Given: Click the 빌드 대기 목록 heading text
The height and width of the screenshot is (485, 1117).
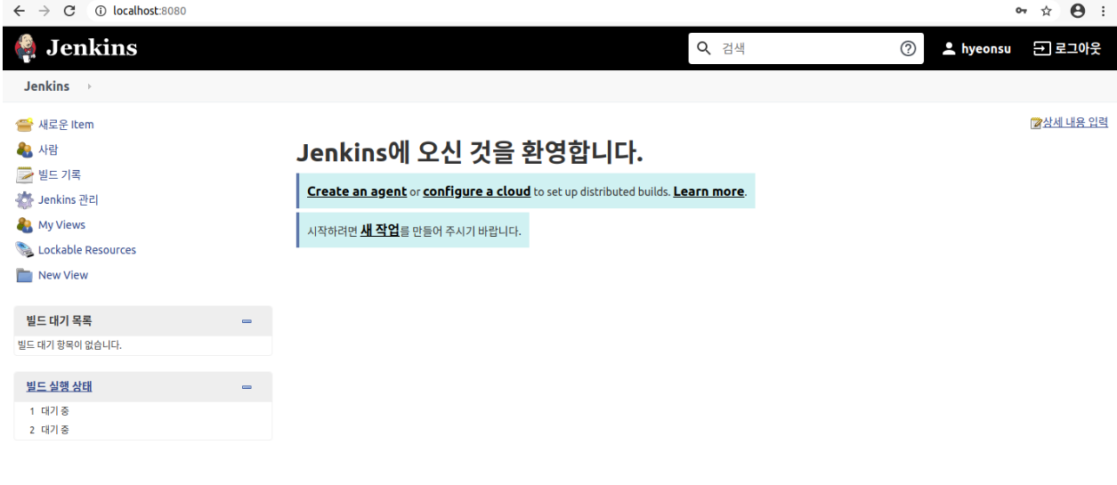Looking at the screenshot, I should click(x=59, y=320).
